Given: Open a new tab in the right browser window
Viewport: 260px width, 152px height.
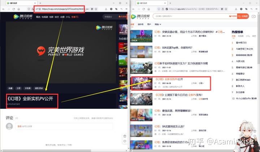Looking at the screenshot, I should tap(170, 3).
